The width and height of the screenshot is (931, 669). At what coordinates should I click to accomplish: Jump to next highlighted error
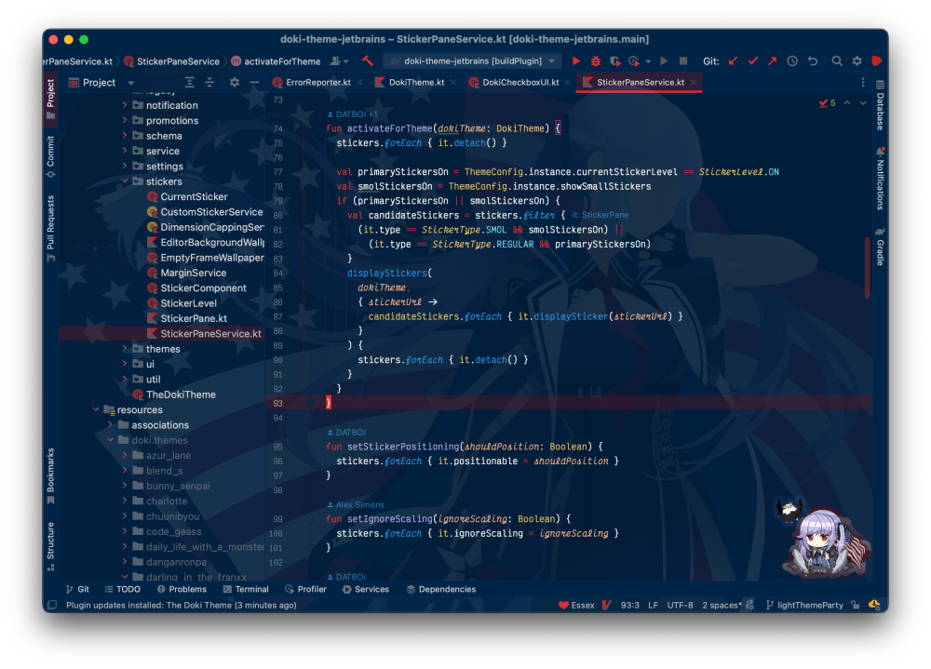pyautogui.click(x=863, y=103)
